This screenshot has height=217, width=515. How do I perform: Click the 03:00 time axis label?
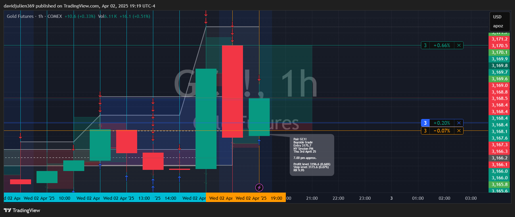click(x=471, y=198)
